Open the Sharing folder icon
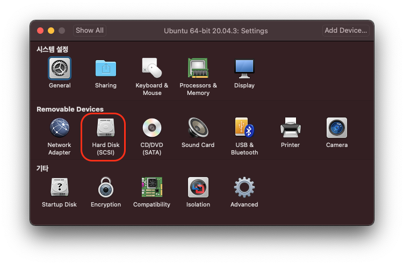 (106, 69)
